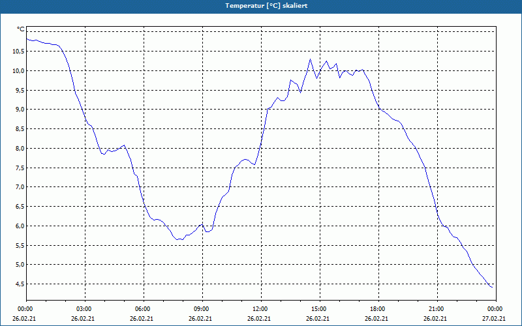Select the 6,5 y-axis value

[20, 207]
